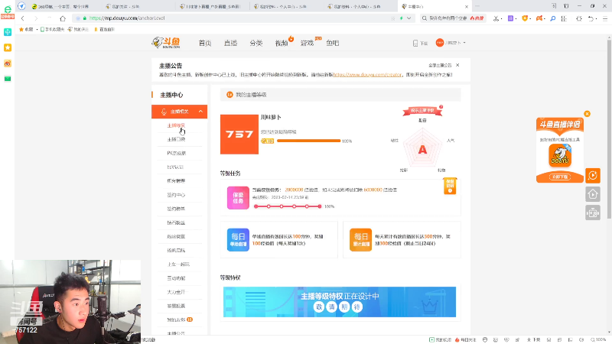The height and width of the screenshot is (344, 612).
Task: Open all announcements link beside close X
Action: pos(440,65)
